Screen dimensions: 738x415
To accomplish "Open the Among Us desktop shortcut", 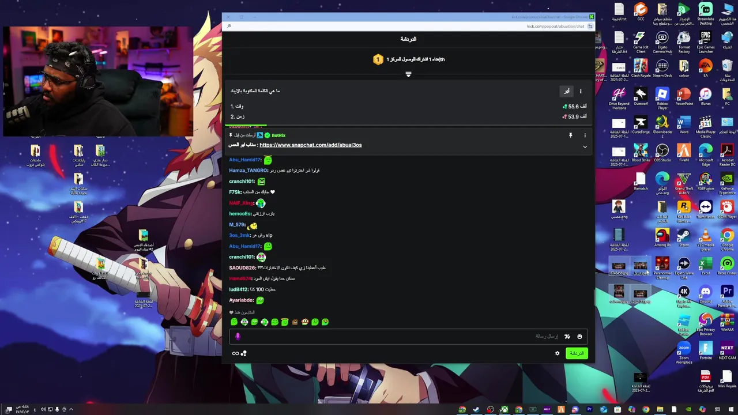I will (662, 237).
